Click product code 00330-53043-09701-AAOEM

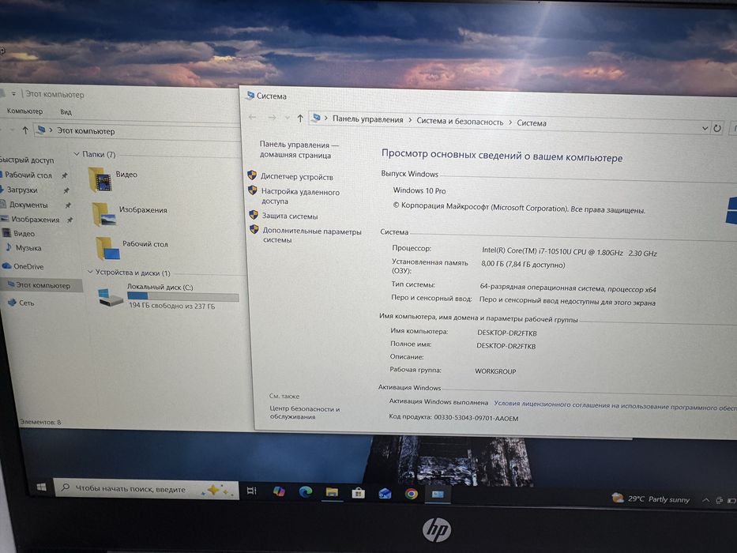coord(476,418)
